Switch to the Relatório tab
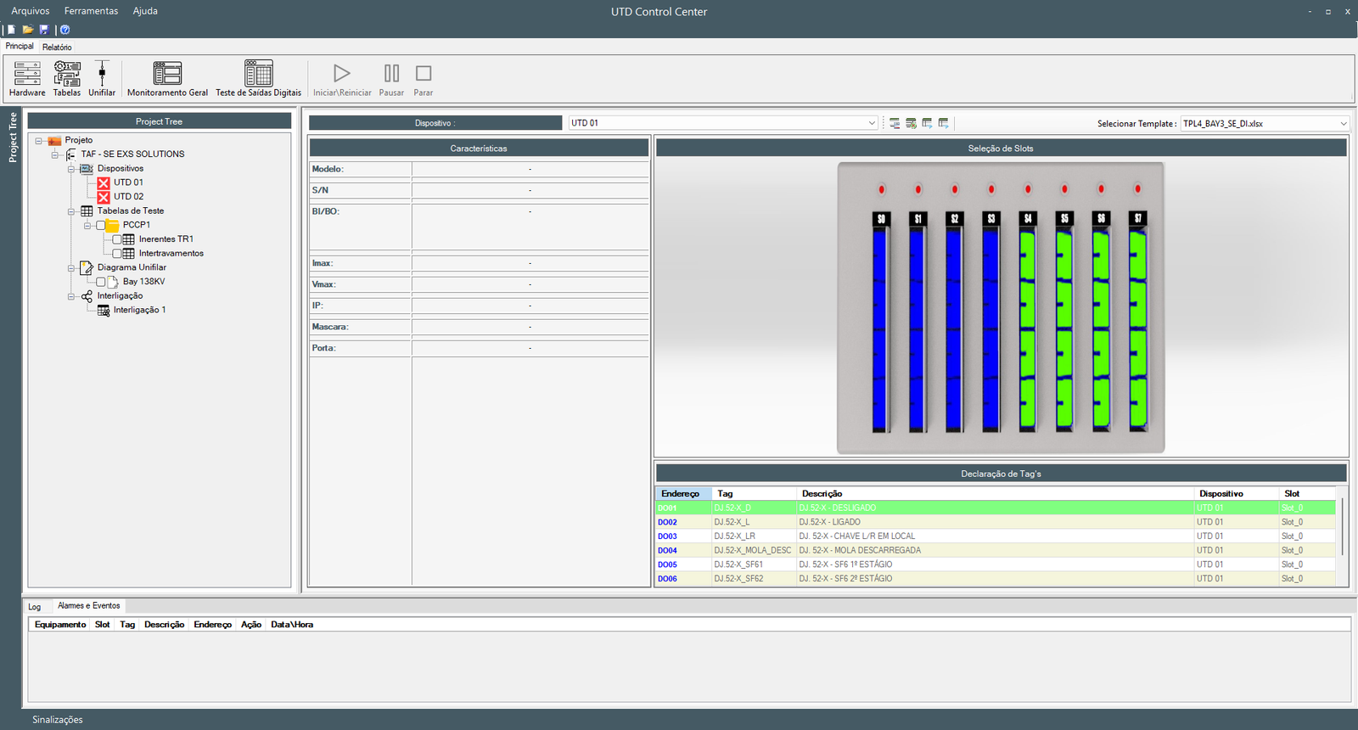The image size is (1358, 730). [x=57, y=48]
